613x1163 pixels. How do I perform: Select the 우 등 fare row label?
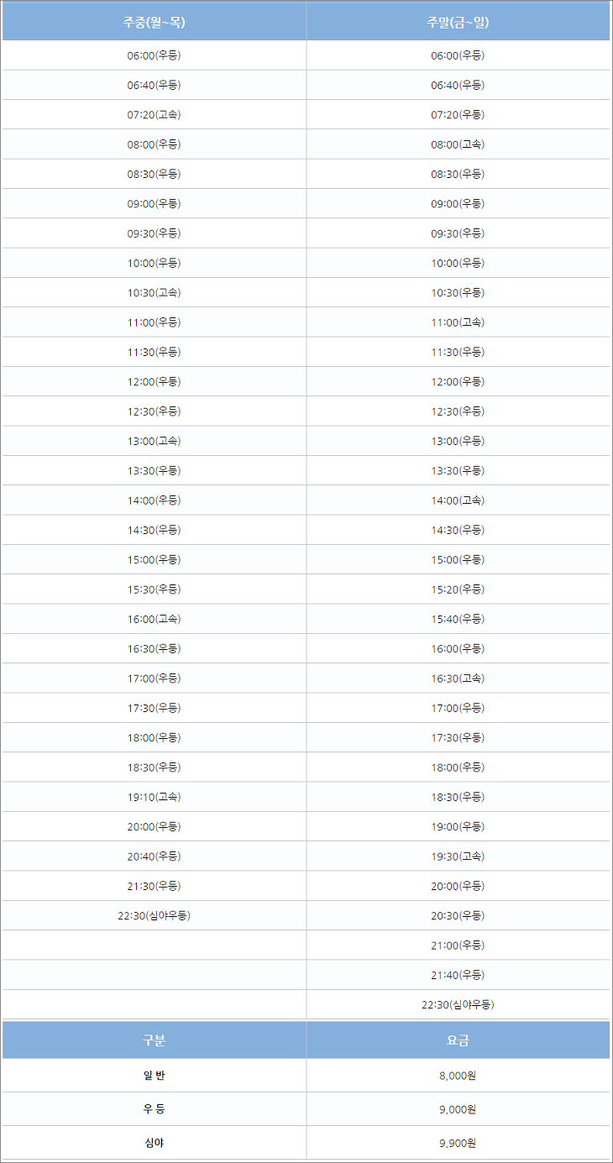(x=154, y=1109)
